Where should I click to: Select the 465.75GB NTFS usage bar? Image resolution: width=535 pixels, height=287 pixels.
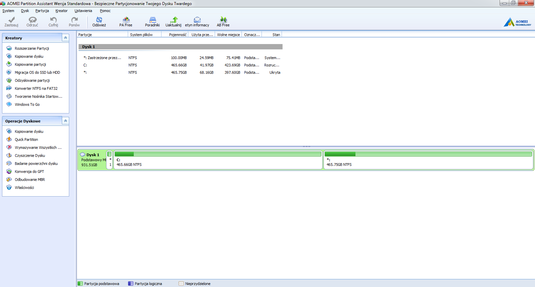tap(428, 154)
